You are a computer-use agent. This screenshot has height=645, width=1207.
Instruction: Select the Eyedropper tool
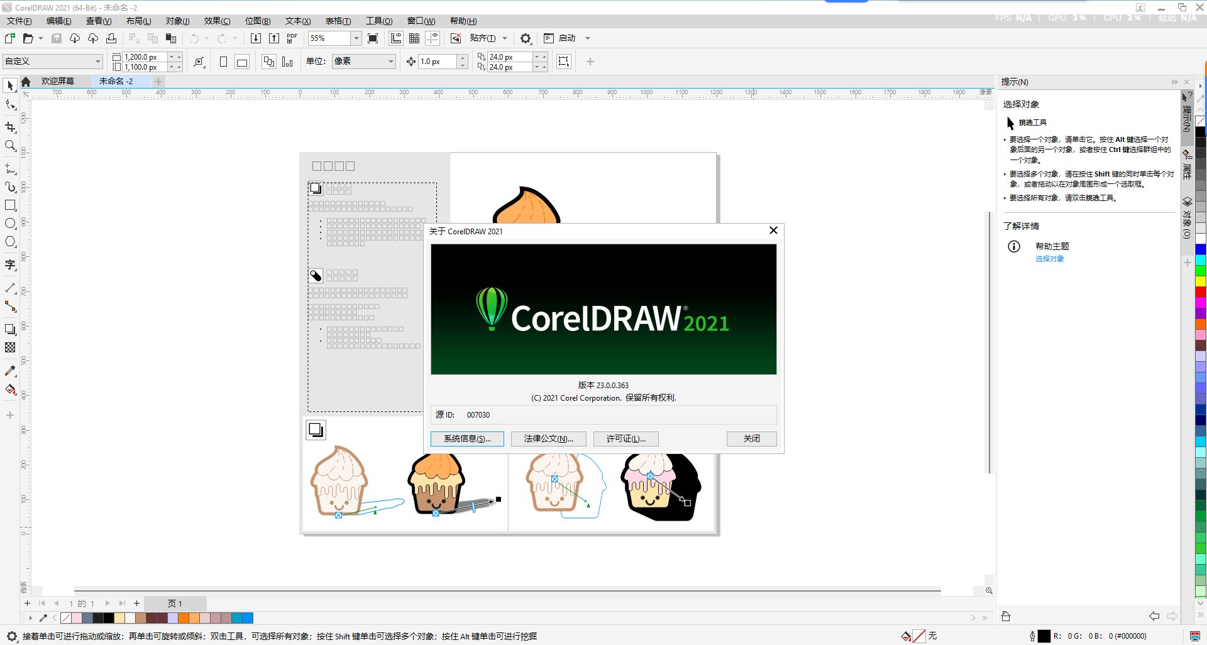pos(10,371)
